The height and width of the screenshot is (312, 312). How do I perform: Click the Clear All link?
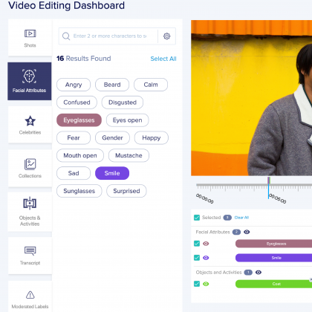[241, 218]
